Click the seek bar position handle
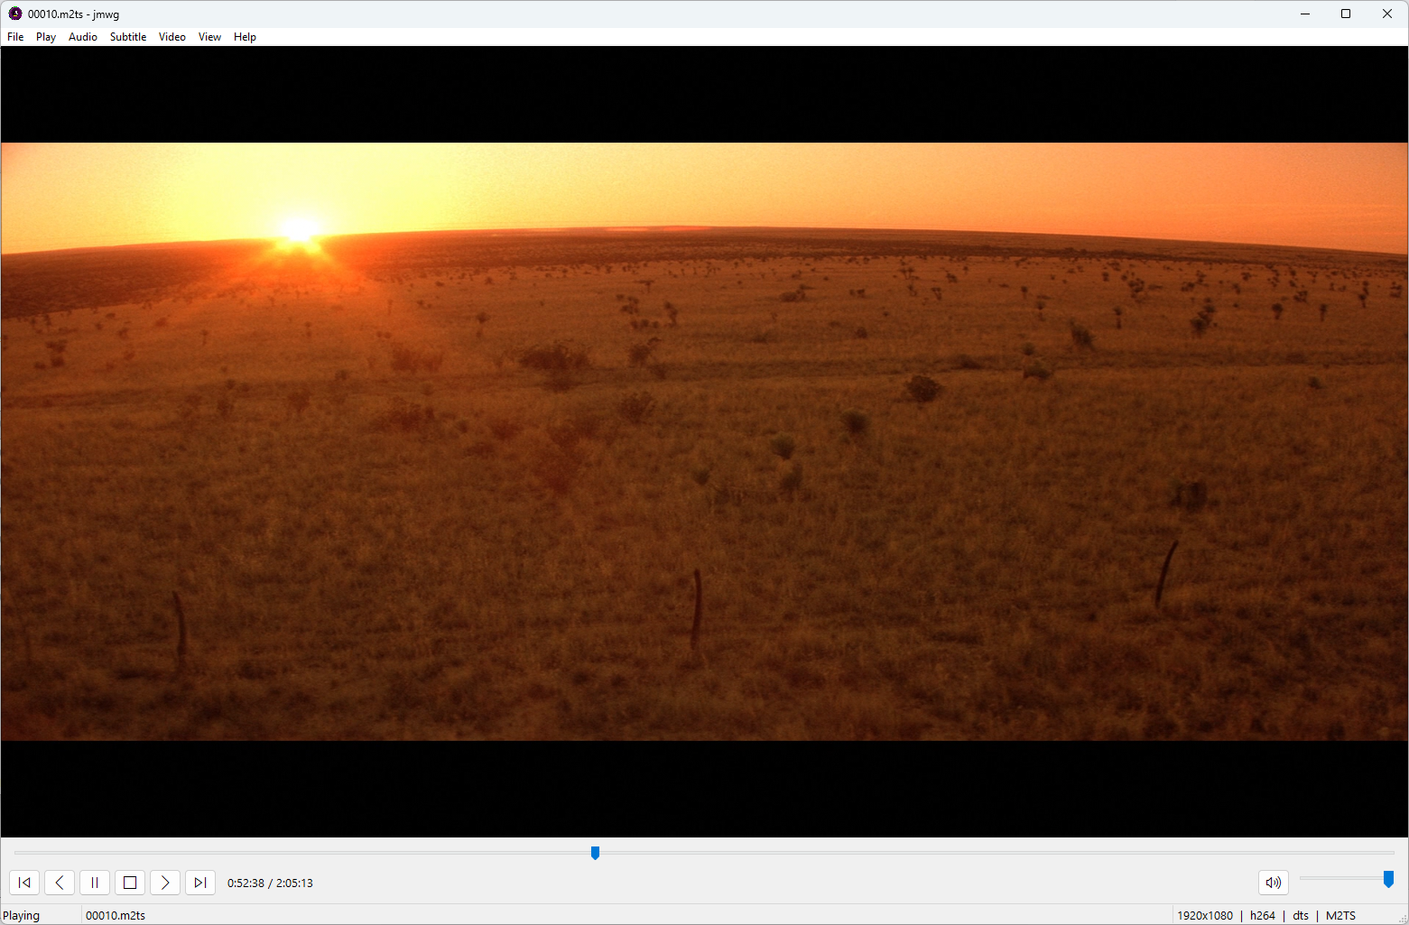Viewport: 1409px width, 925px height. 595,853
